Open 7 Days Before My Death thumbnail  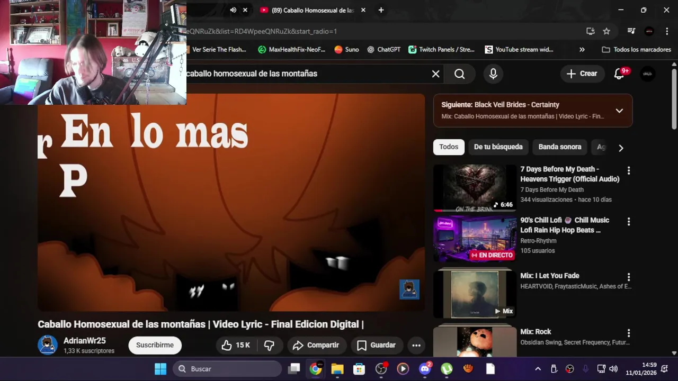coord(475,187)
